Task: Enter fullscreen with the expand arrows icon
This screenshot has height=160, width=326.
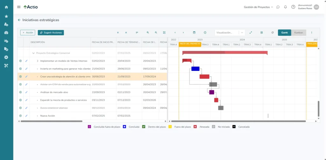Action: click(x=251, y=33)
